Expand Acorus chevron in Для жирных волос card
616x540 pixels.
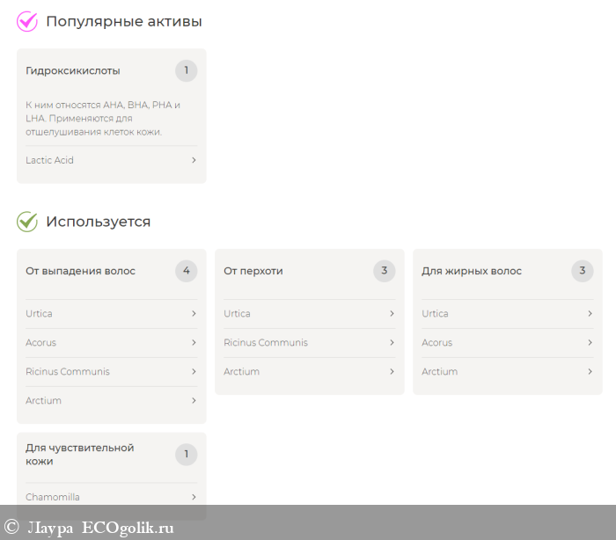(590, 343)
